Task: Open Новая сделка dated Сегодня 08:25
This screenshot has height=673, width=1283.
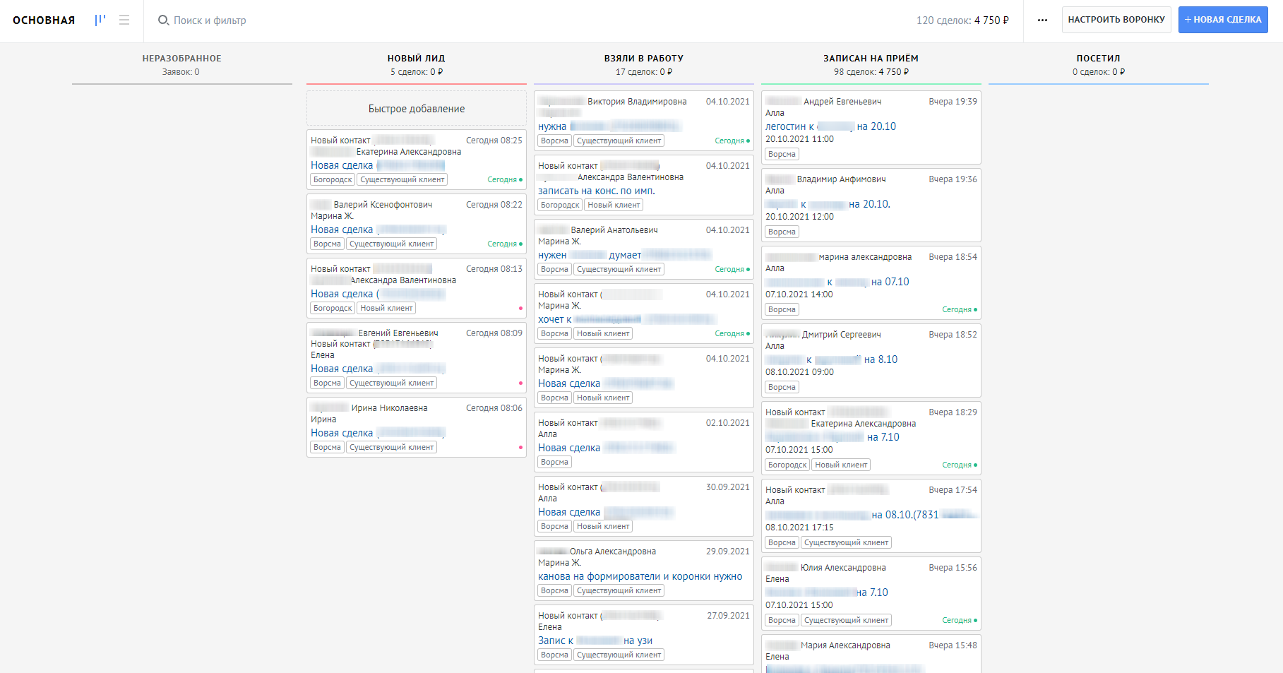Action: pyautogui.click(x=378, y=165)
